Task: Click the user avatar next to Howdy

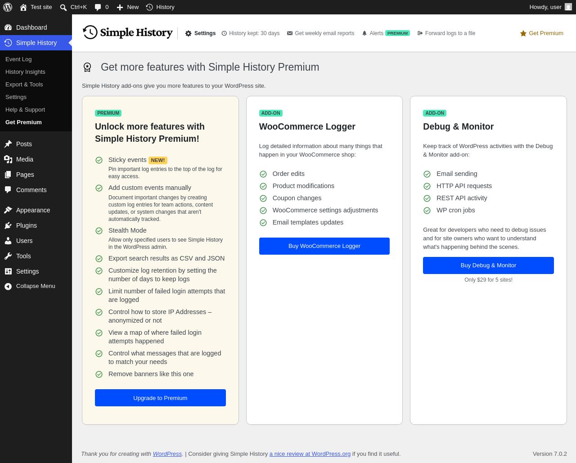Action: pyautogui.click(x=568, y=7)
